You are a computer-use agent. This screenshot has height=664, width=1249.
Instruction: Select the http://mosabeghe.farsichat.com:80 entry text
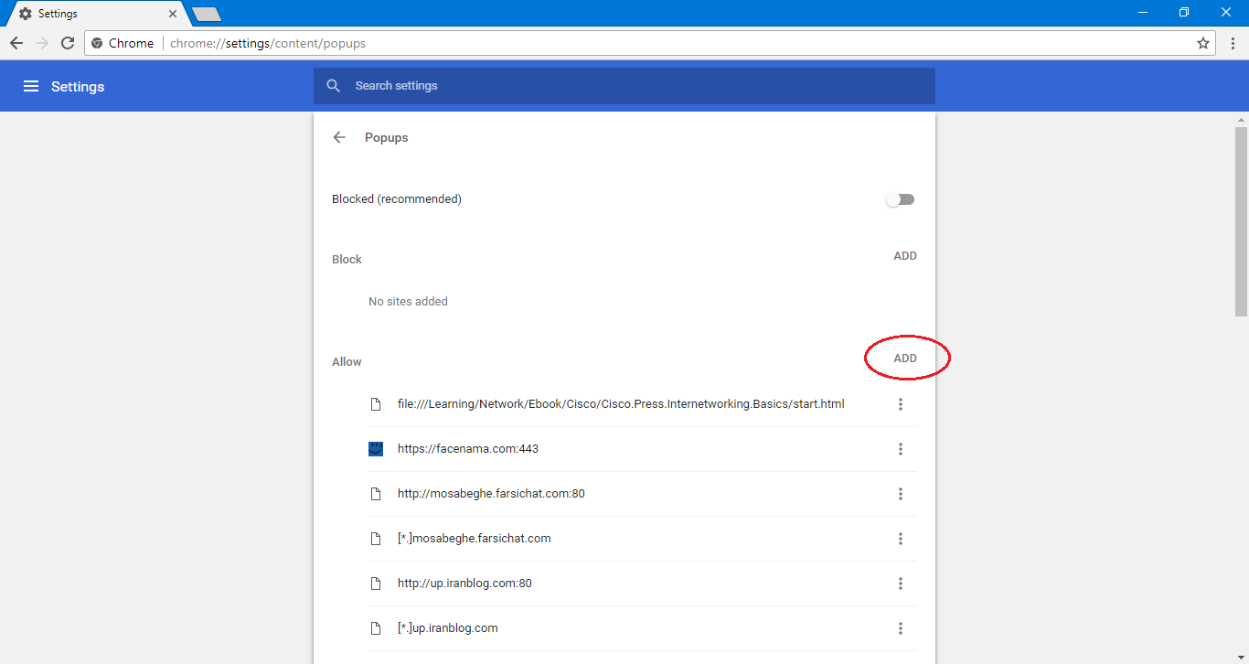(491, 494)
